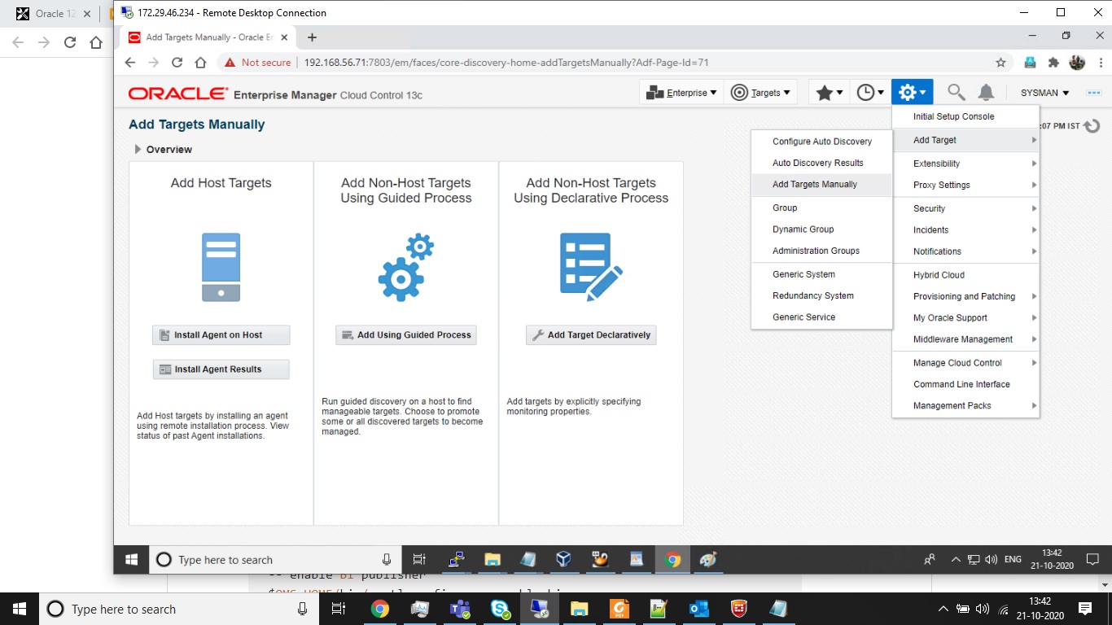Open Microsoft Teams on the host taskbar
The height and width of the screenshot is (625, 1112).
[460, 609]
